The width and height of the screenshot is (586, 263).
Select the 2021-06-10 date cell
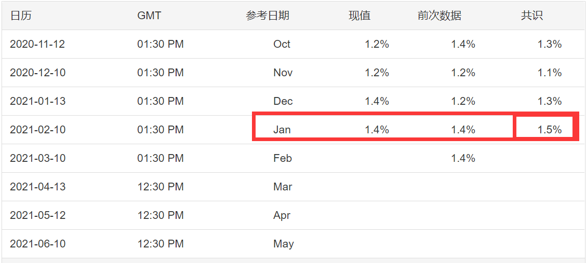click(x=38, y=244)
